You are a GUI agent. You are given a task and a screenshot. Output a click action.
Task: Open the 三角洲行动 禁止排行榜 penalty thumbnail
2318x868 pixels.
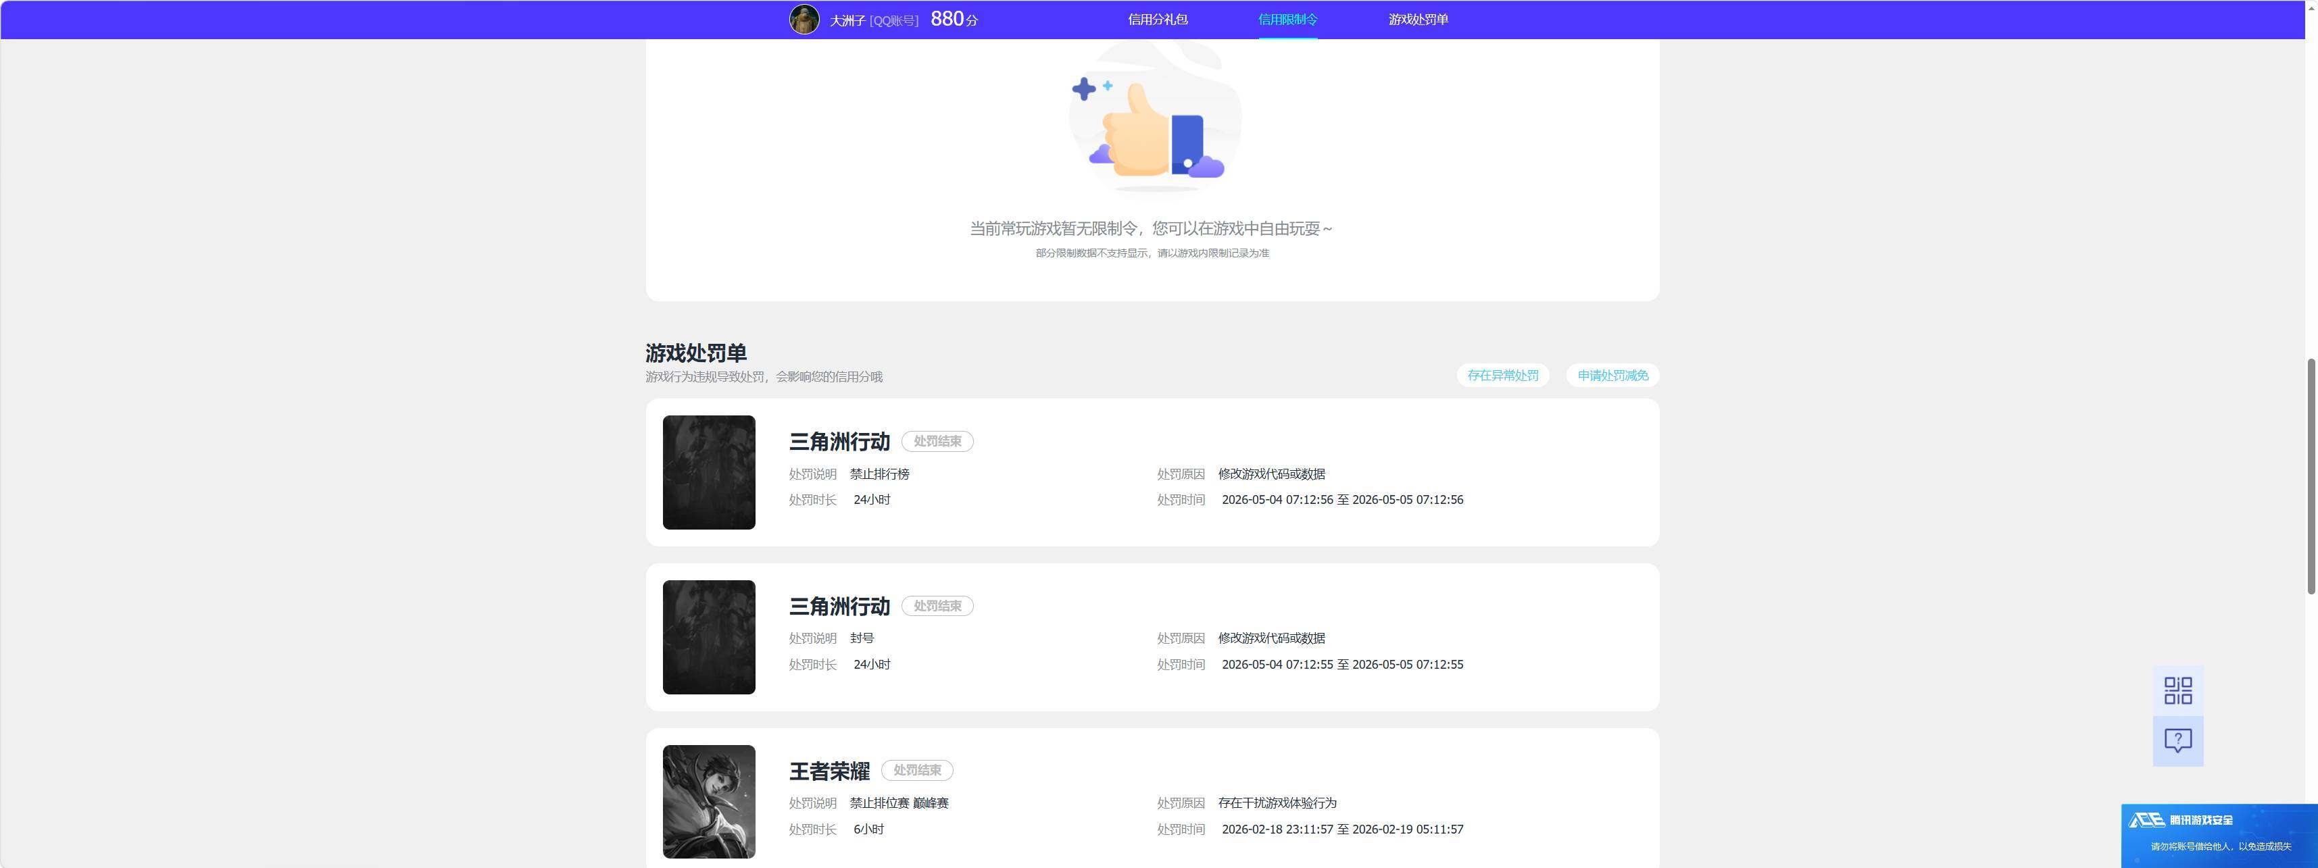coord(709,472)
